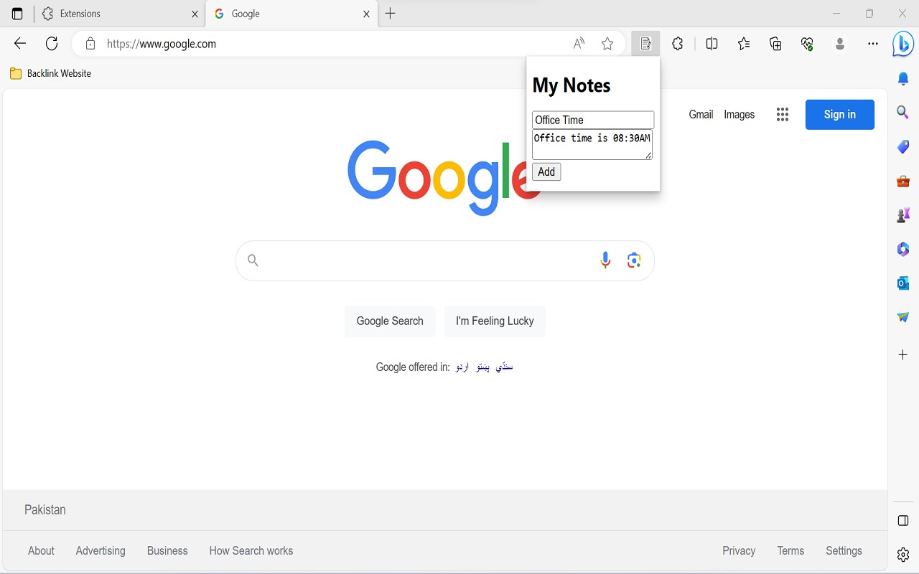
Task: Open the Gmail link
Action: point(701,114)
